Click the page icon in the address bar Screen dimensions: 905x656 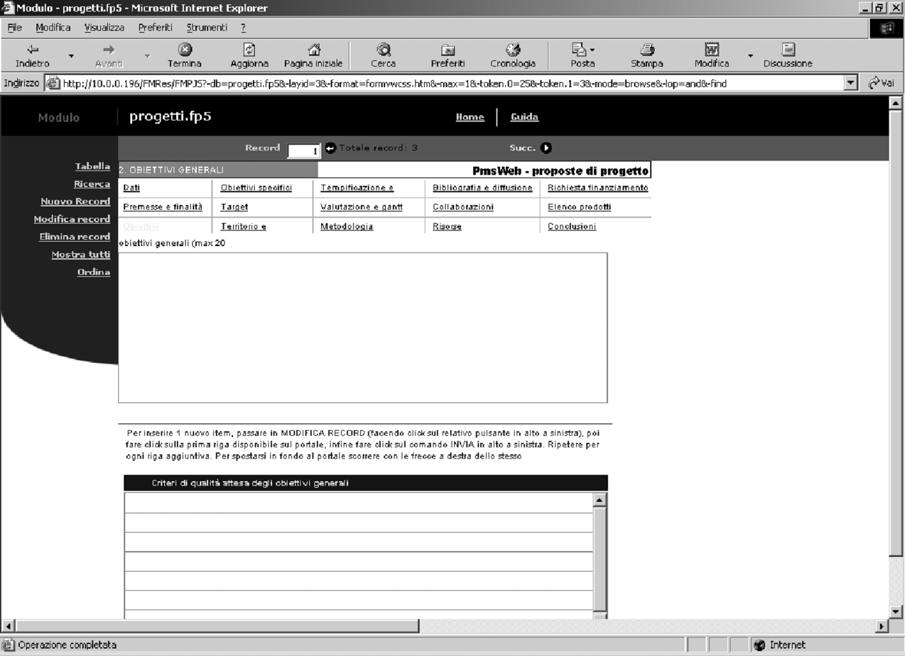point(53,83)
